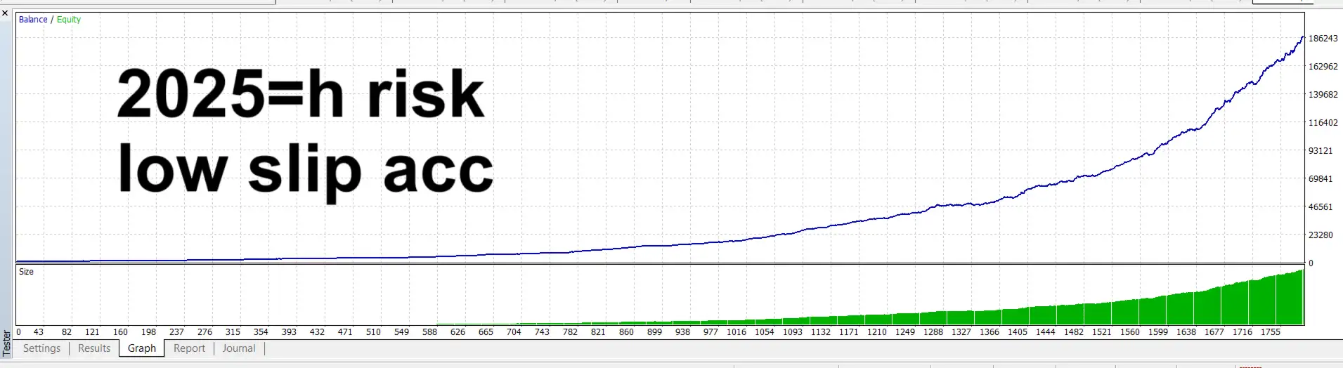The image size is (1343, 368).
Task: Click trade number 1755 on the horizontal axis
Action: (1270, 332)
